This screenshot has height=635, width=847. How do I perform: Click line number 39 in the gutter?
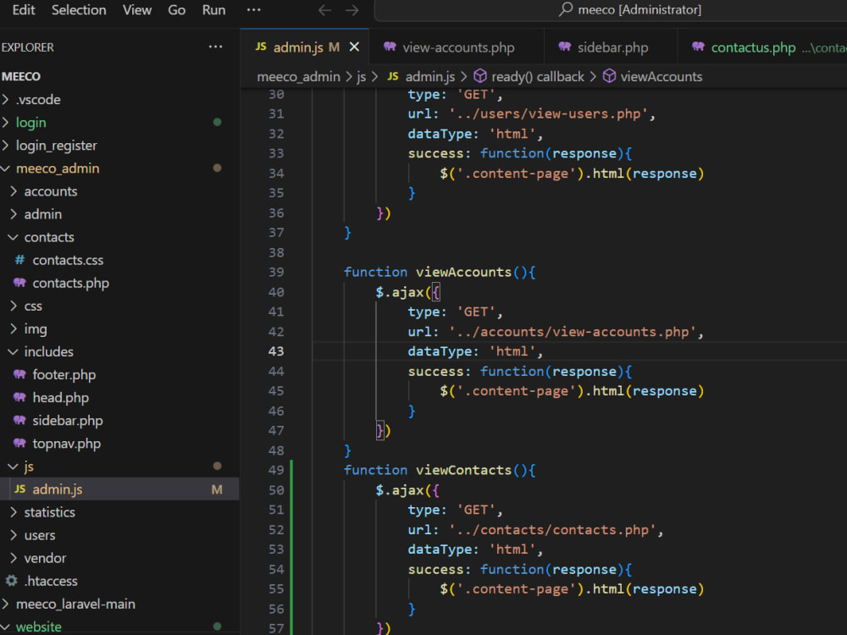click(276, 272)
